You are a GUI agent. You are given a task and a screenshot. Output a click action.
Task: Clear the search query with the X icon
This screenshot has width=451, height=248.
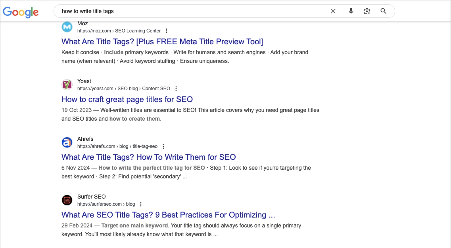click(x=333, y=11)
